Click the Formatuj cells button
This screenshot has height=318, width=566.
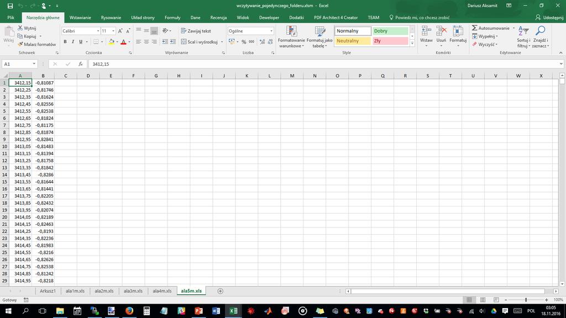point(458,37)
